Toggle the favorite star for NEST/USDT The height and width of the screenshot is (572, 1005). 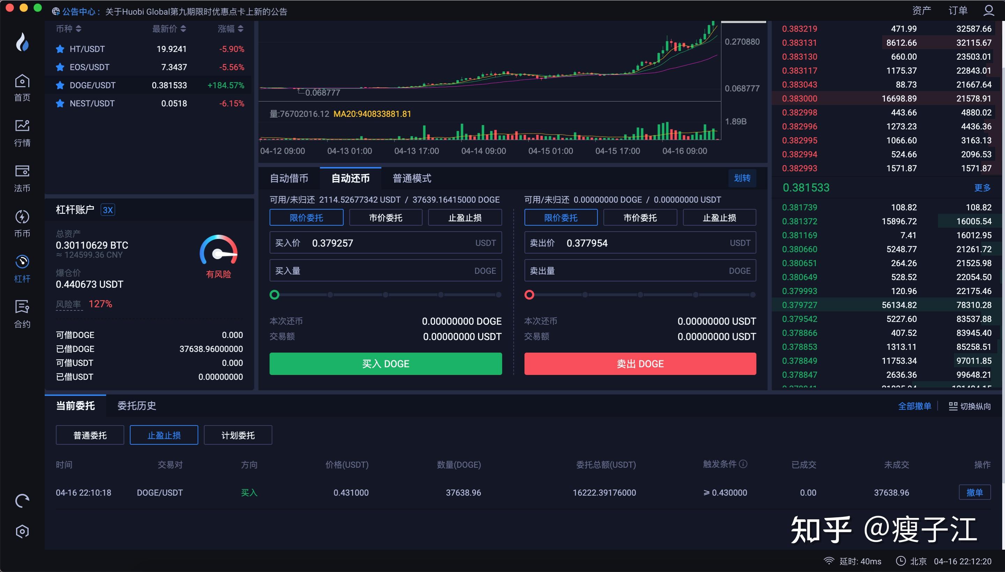[x=60, y=103]
